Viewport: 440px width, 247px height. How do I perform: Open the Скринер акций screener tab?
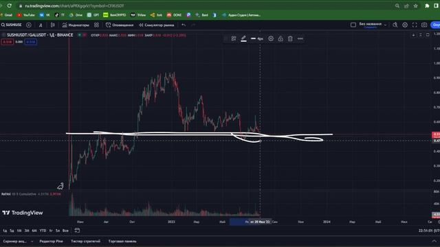14,241
